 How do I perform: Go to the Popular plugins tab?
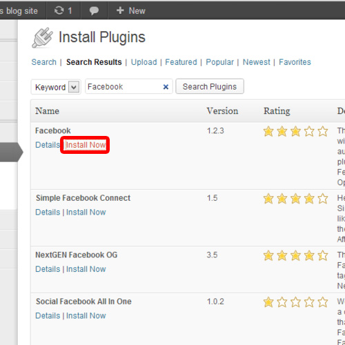click(219, 62)
